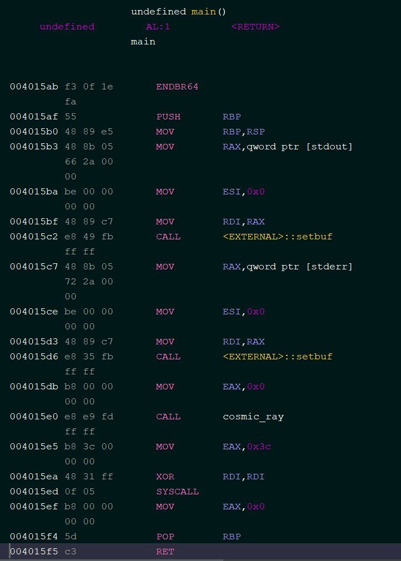
Task: Click the address 004015e0
Action: click(34, 417)
